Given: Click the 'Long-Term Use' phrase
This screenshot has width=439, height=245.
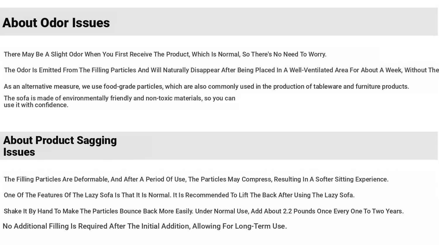Looking at the screenshot, I should click(x=260, y=226).
